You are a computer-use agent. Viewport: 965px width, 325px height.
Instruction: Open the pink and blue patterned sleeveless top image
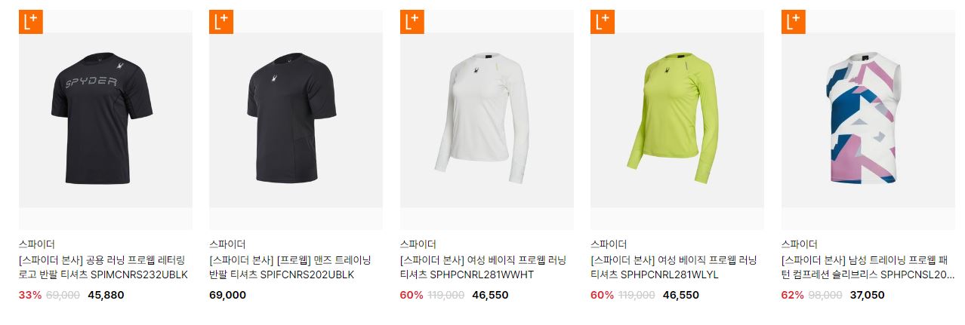[868, 120]
